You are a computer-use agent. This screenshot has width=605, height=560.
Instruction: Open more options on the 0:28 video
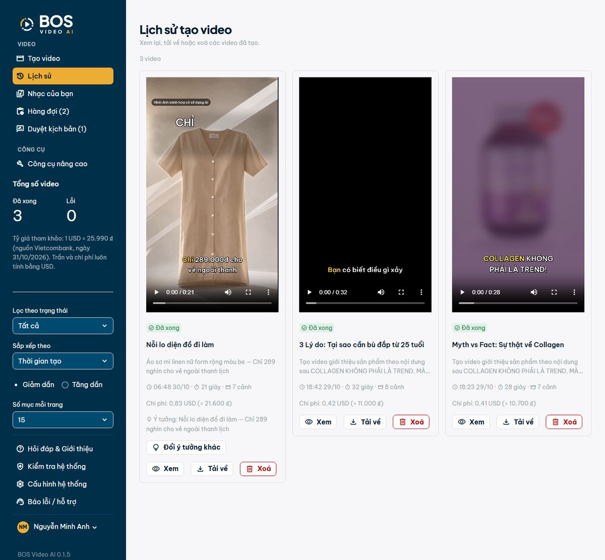coord(574,292)
